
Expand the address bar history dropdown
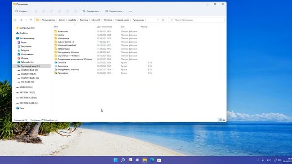158,20
